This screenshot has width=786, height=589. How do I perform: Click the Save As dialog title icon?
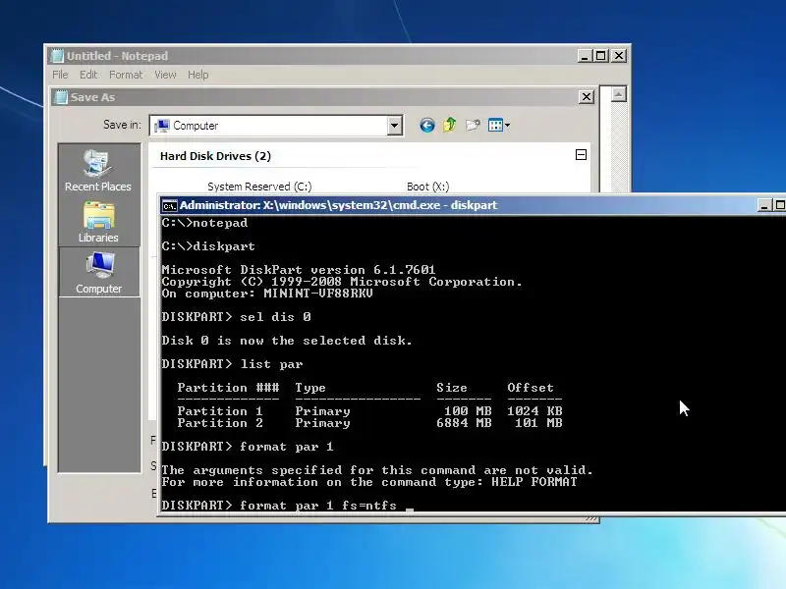[61, 97]
